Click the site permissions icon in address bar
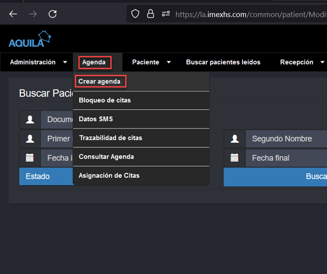 tap(166, 14)
